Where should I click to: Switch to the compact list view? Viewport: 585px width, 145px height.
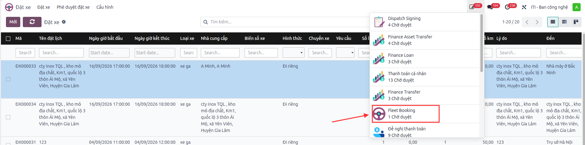(x=564, y=22)
